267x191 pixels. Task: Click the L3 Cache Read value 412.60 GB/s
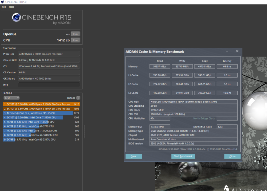click(160, 93)
